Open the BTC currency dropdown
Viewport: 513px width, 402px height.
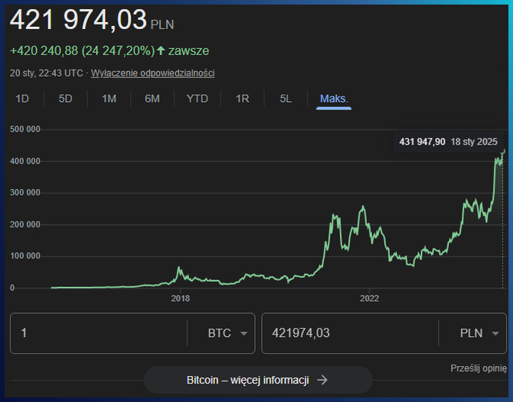[x=227, y=333]
